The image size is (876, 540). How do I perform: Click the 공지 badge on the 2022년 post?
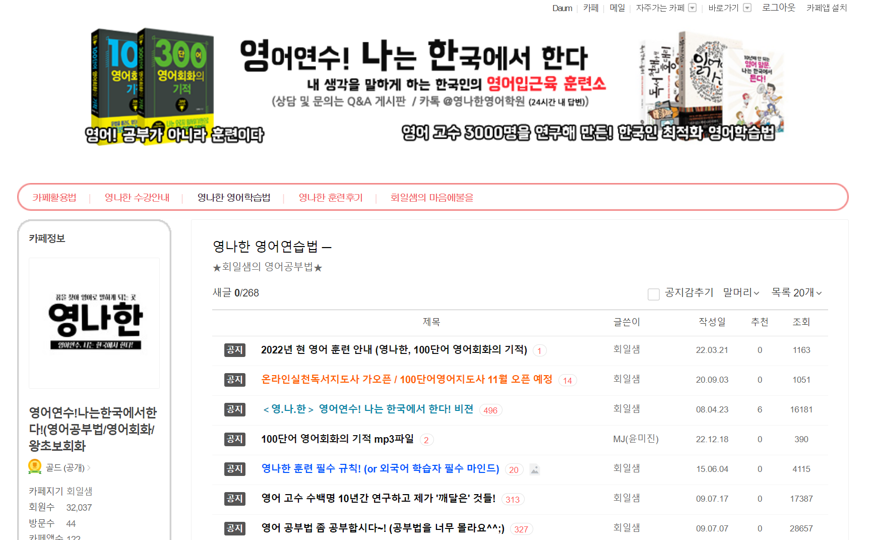point(234,350)
